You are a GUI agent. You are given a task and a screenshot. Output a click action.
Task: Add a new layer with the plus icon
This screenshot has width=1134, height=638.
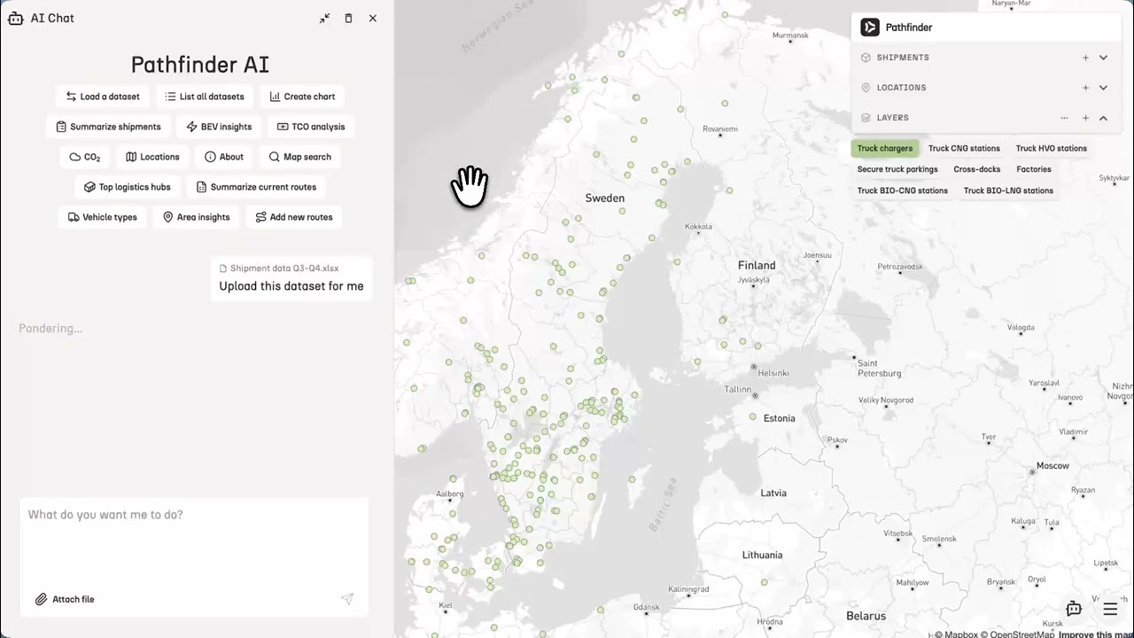coord(1085,118)
